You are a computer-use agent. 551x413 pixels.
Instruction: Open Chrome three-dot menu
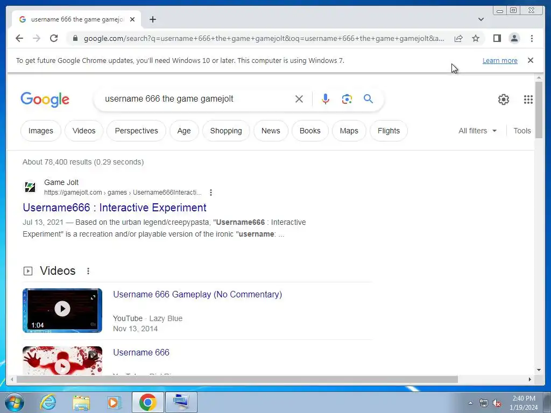532,38
